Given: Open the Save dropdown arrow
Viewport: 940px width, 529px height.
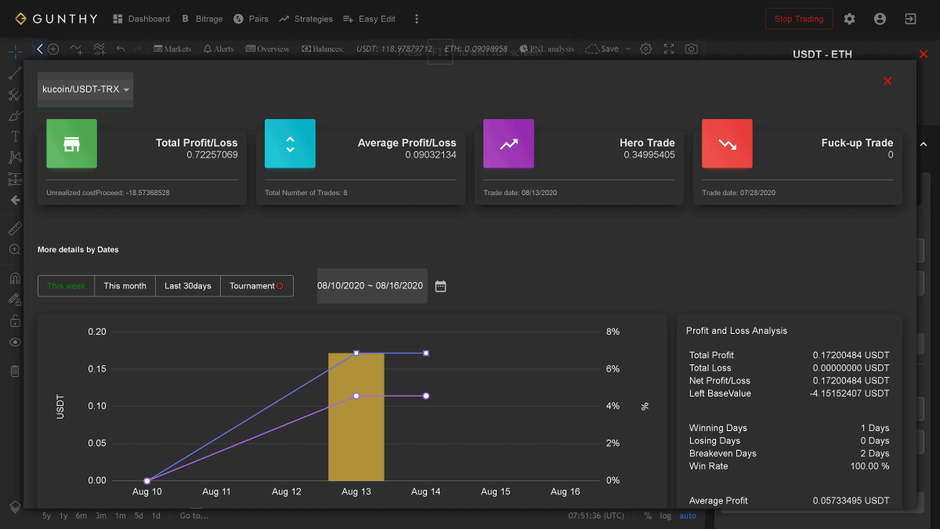Looking at the screenshot, I should (627, 49).
